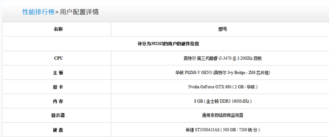329x137 pixels.
Task: Select the 内存 row label
Action: point(58,101)
